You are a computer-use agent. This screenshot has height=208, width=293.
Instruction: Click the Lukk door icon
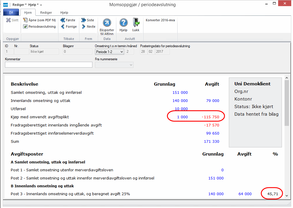(x=136, y=22)
